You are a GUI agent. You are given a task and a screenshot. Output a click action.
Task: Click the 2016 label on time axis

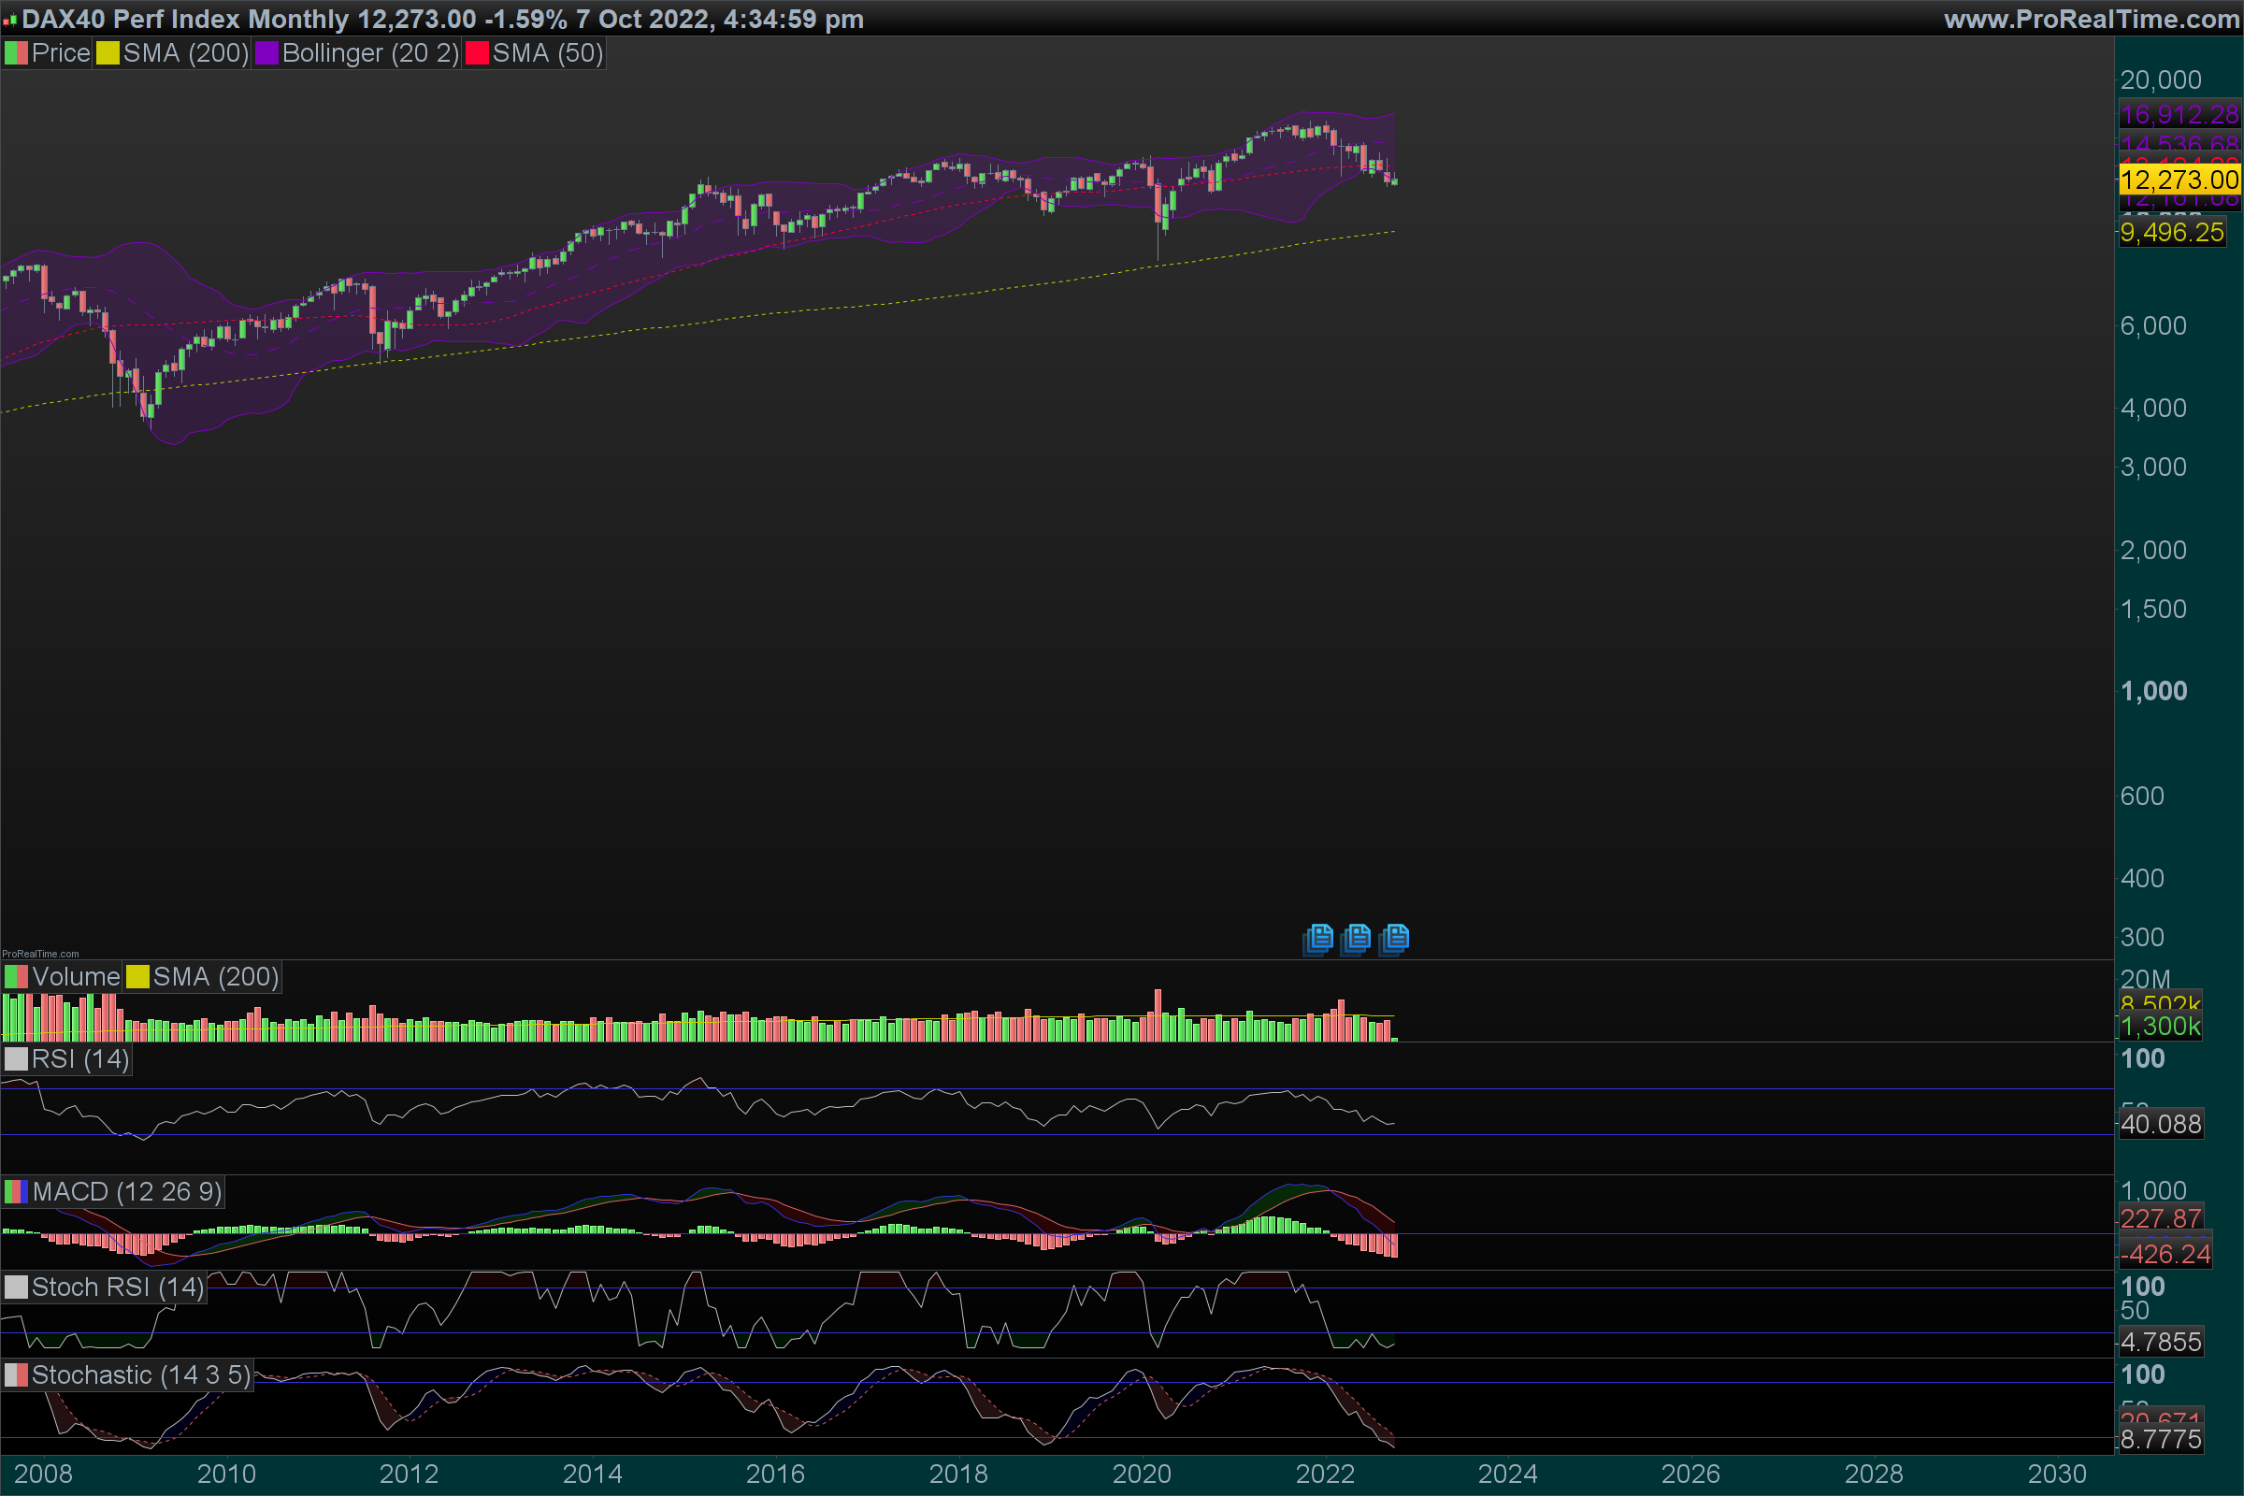[775, 1474]
